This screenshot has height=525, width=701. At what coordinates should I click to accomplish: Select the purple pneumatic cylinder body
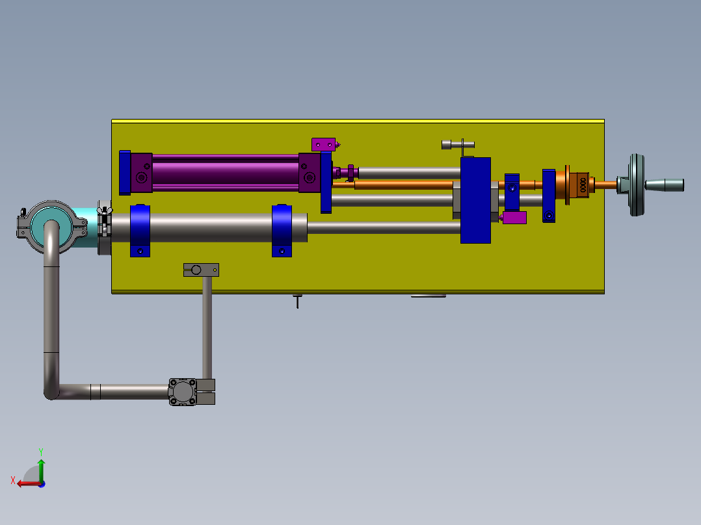point(224,172)
